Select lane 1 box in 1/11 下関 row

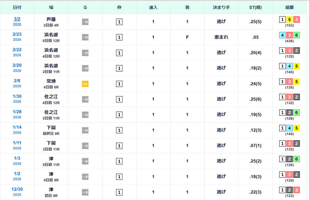click(x=119, y=146)
